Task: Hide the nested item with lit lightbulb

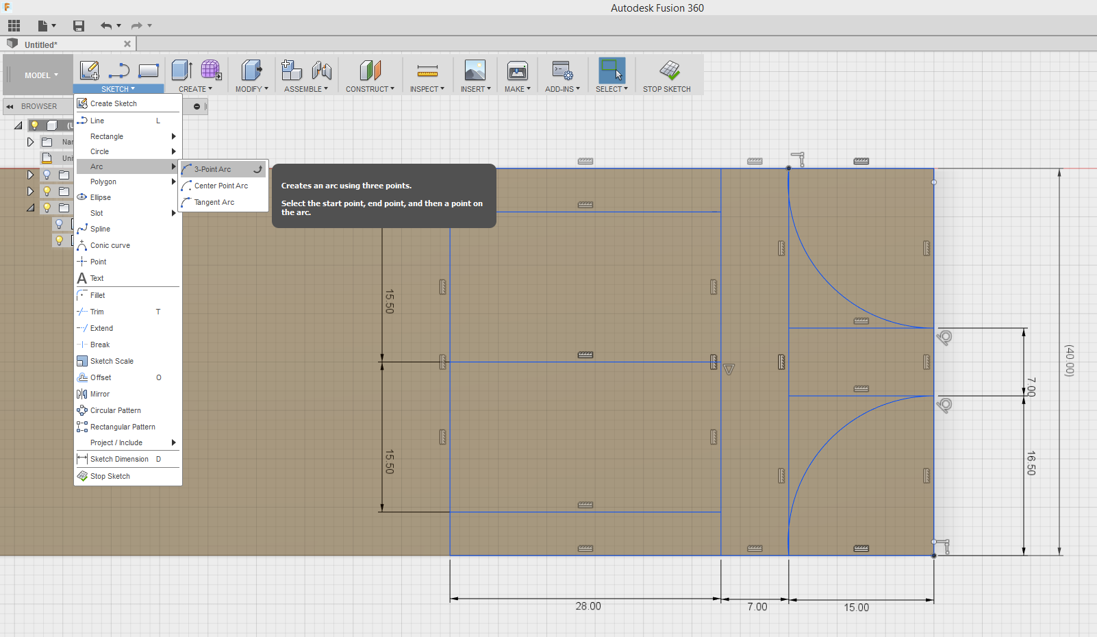Action: click(60, 240)
